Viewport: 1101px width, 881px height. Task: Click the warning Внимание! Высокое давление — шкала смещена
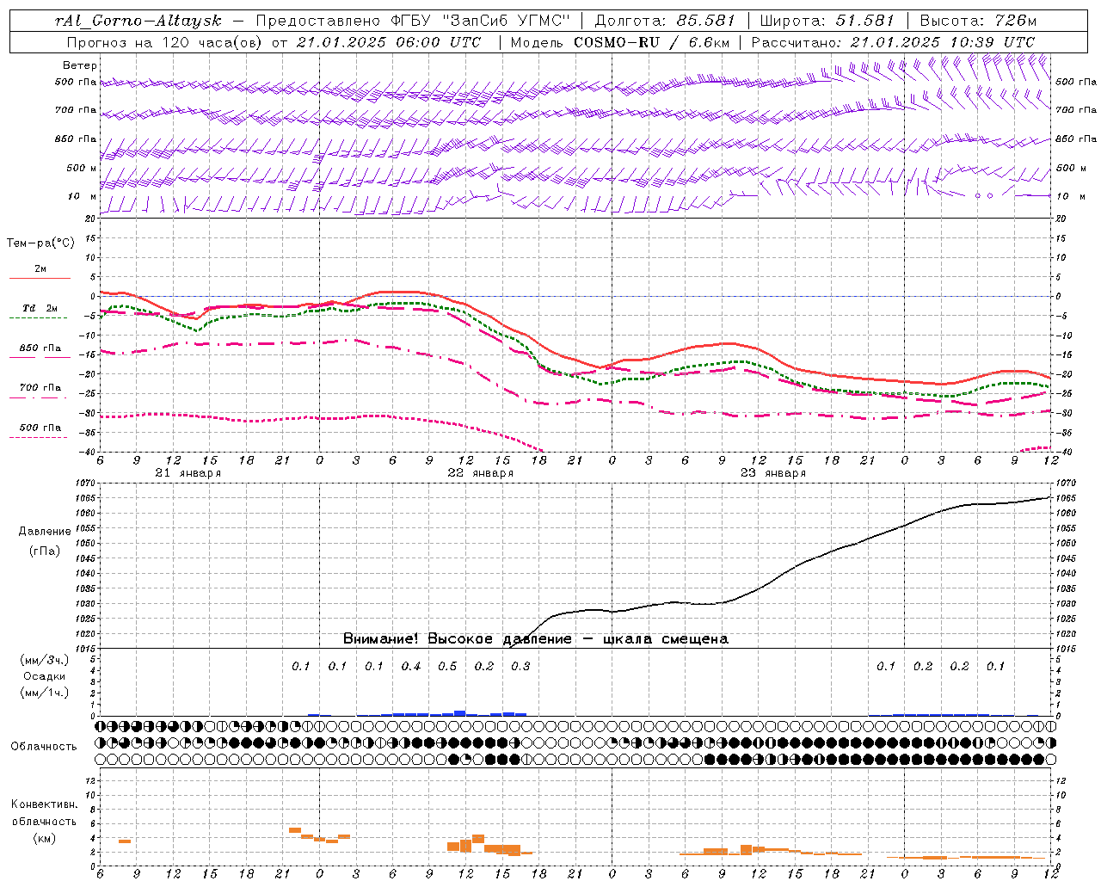click(535, 638)
